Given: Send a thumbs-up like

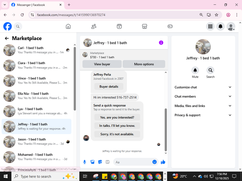Looking at the screenshot, I should click(163, 162).
